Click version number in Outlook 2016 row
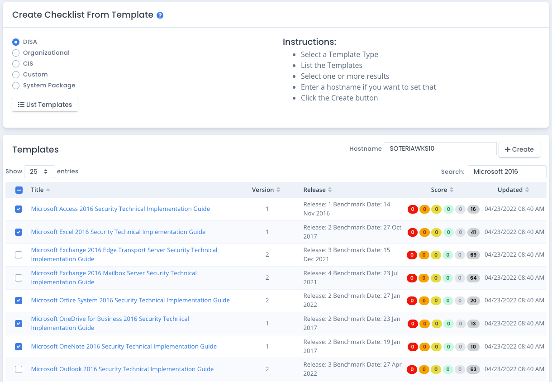Image resolution: width=552 pixels, height=382 pixels. pyautogui.click(x=267, y=369)
